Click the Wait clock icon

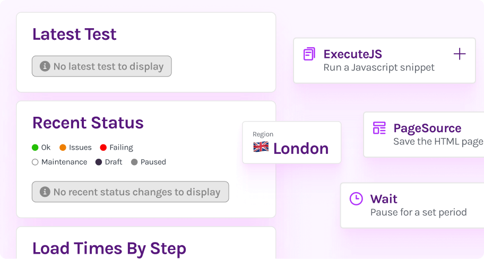pyautogui.click(x=356, y=198)
